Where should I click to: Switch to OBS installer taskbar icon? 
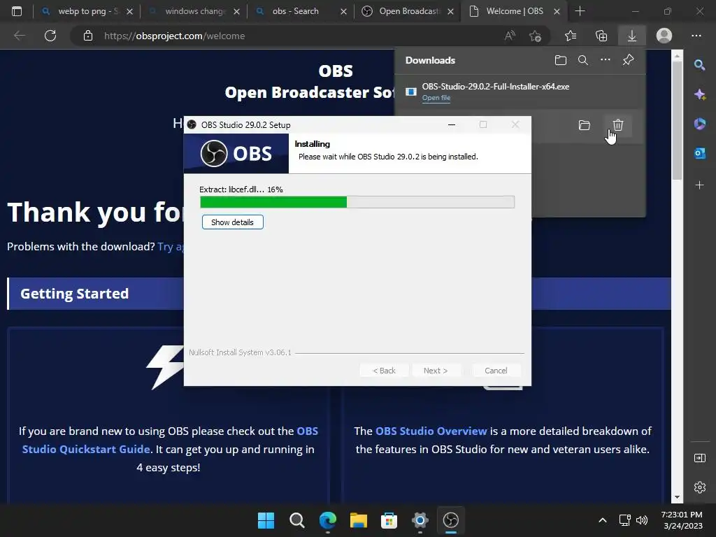451,520
